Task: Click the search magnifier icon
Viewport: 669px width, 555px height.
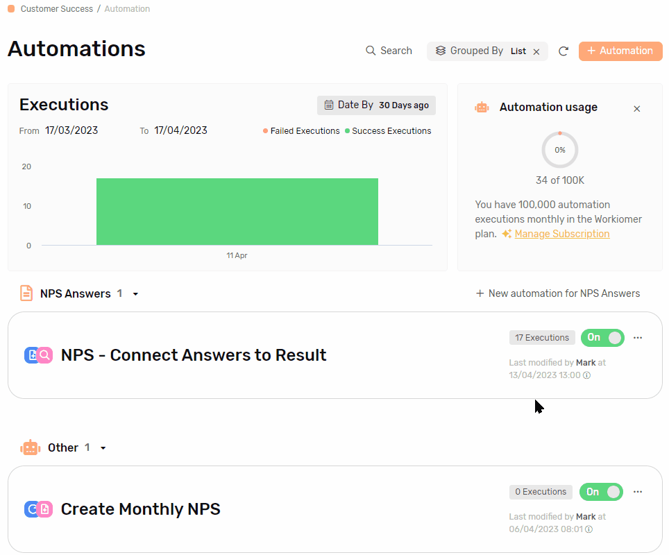Action: tap(371, 51)
